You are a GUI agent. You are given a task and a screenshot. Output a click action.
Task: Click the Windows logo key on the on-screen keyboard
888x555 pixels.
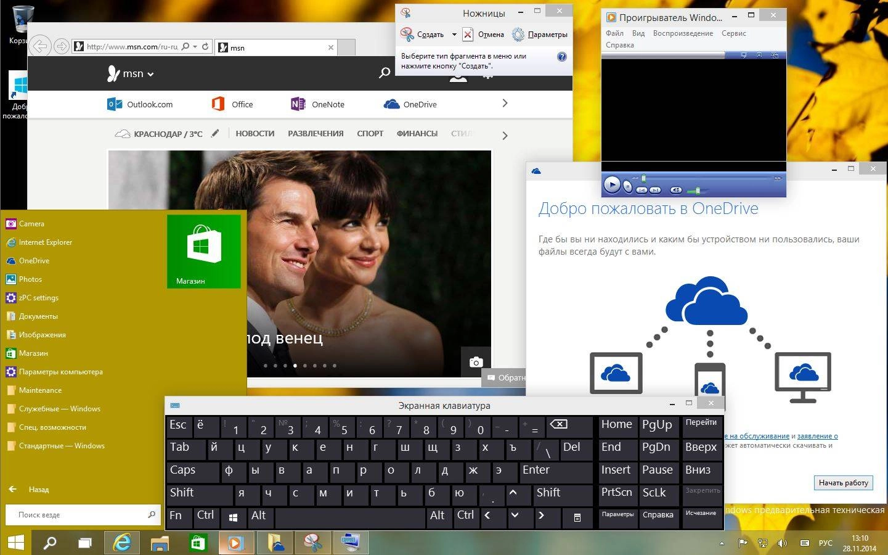[x=233, y=518]
